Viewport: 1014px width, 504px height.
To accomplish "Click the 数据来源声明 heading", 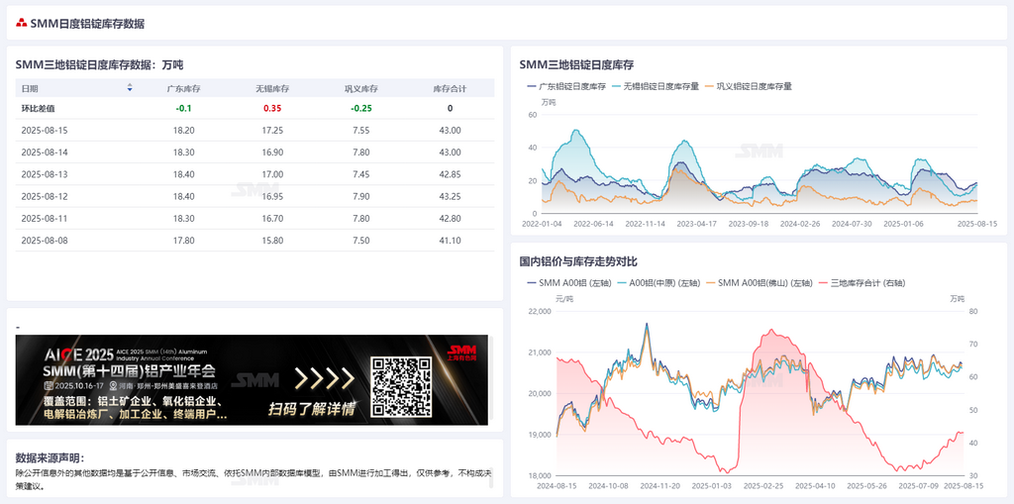I will 50,457.
